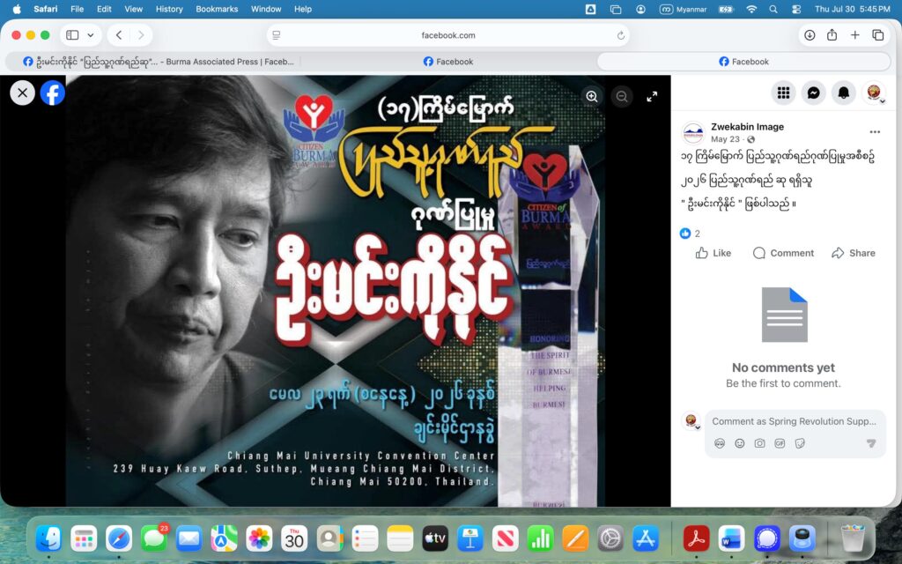Click facebook.com address bar
The image size is (902, 564).
(448, 35)
